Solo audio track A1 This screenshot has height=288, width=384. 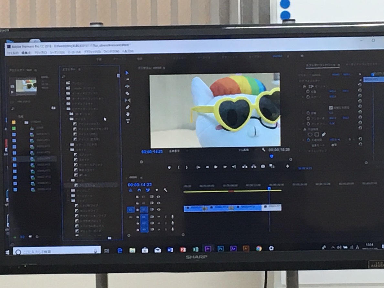[x=165, y=217]
